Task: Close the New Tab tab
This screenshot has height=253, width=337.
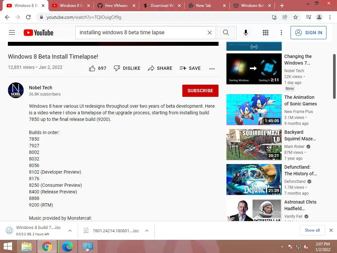Action: [224, 6]
